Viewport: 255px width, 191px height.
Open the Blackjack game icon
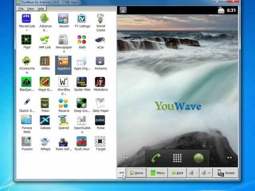(x=26, y=82)
